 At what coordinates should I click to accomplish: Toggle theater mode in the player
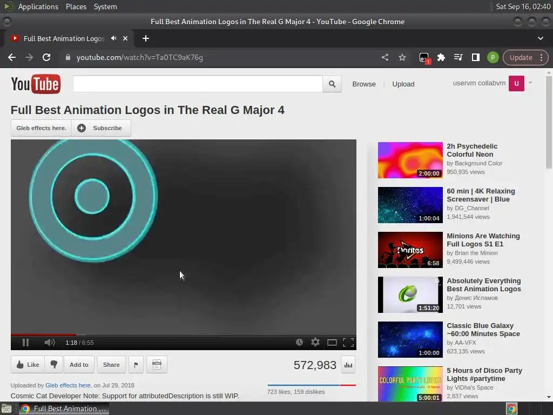tap(332, 343)
